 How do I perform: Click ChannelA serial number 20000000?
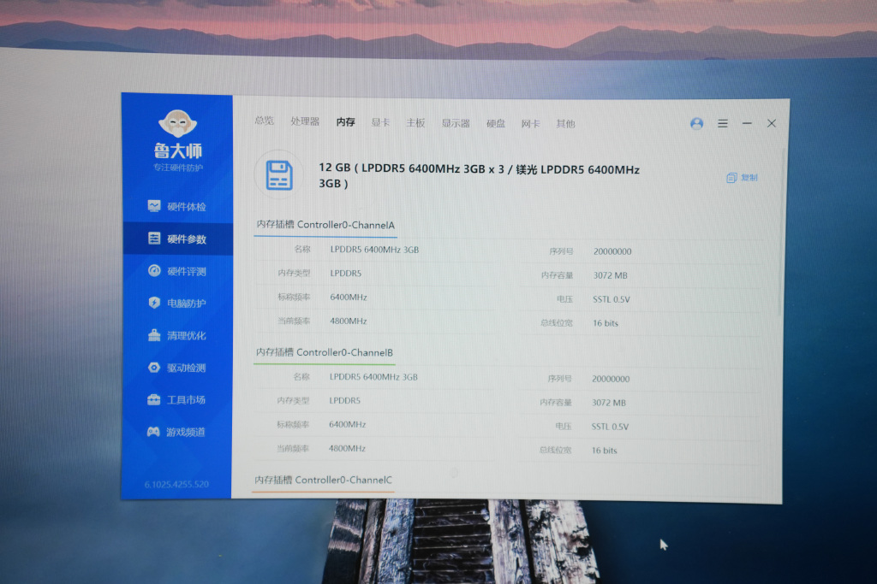[612, 251]
